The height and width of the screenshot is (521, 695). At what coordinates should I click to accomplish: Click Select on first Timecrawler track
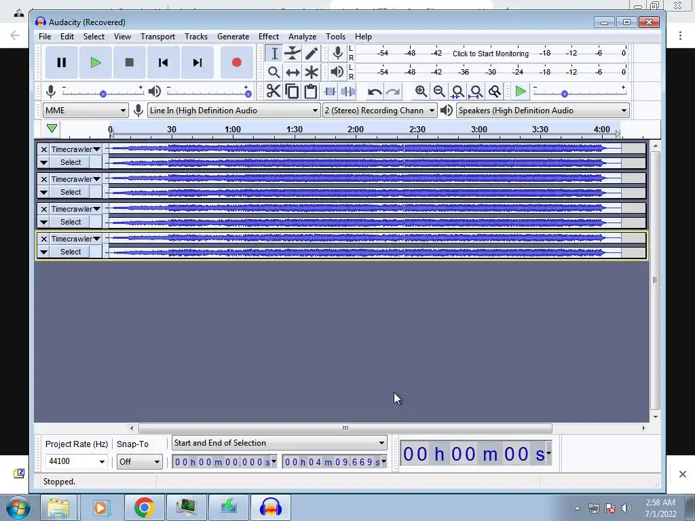point(71,162)
